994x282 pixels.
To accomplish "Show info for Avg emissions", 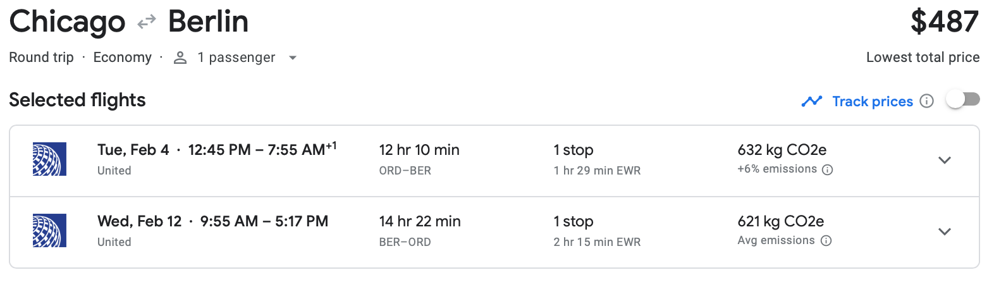I will pyautogui.click(x=826, y=241).
